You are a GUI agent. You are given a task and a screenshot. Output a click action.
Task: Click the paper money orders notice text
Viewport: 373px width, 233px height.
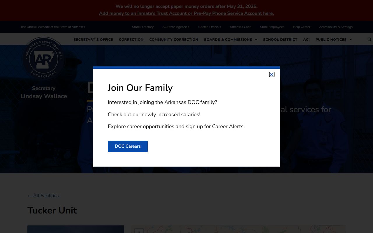pyautogui.click(x=186, y=6)
